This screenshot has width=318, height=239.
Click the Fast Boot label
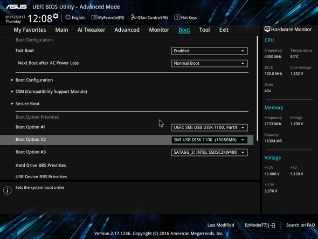click(25, 50)
